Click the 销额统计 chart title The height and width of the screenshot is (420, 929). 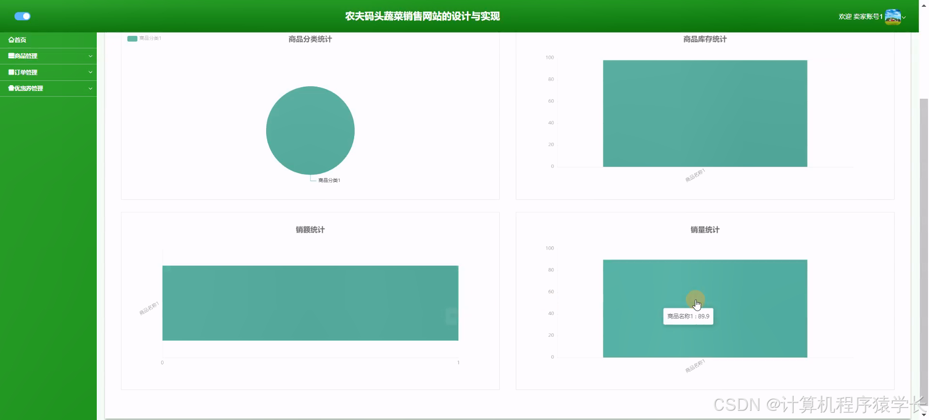tap(310, 230)
